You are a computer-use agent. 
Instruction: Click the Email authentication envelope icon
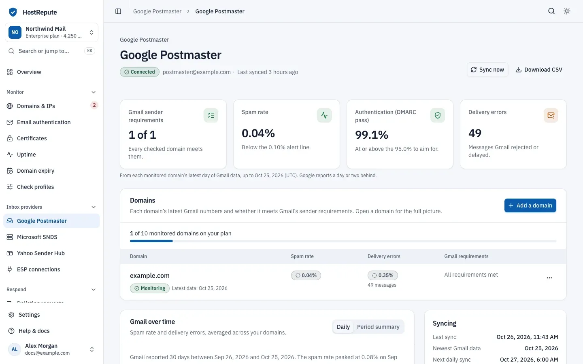coord(10,122)
